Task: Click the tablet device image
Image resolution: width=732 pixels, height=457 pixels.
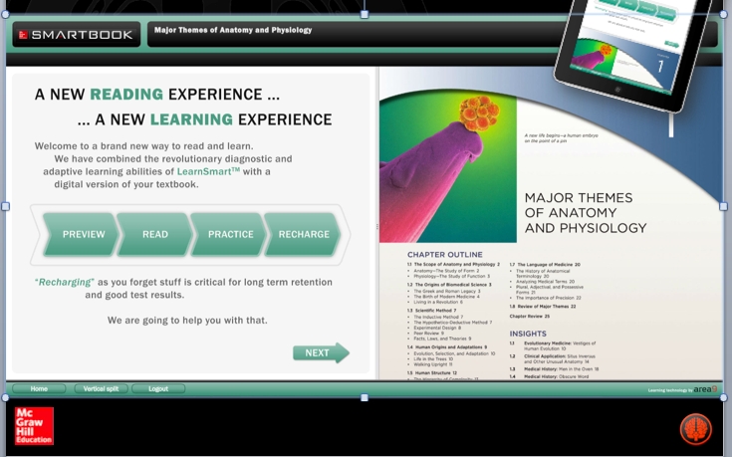Action: point(632,54)
